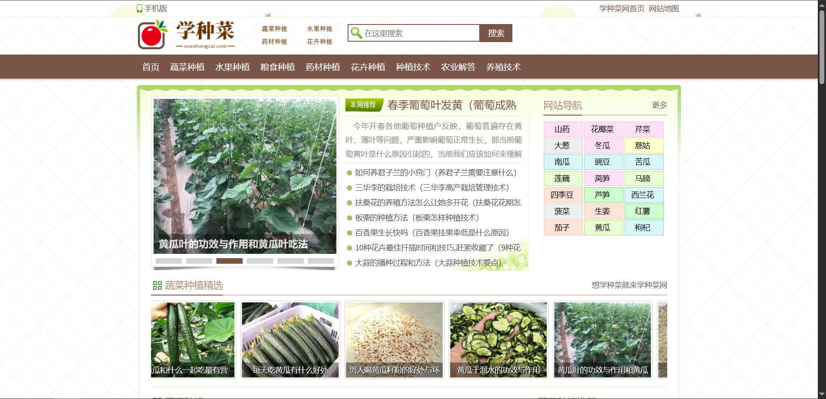This screenshot has width=826, height=399.
Task: Select the first slideshow indicator bar
Action: (169, 261)
